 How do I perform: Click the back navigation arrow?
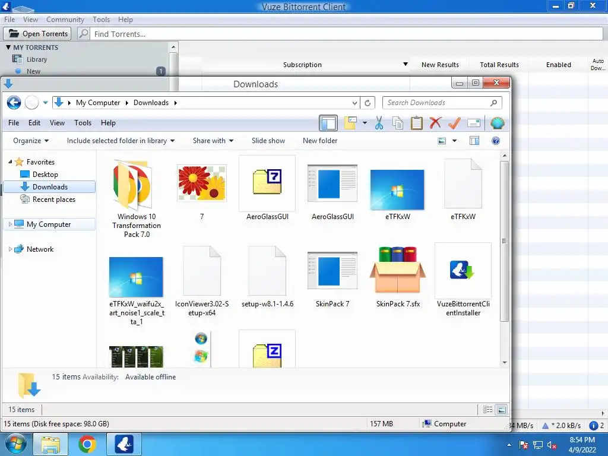point(14,103)
